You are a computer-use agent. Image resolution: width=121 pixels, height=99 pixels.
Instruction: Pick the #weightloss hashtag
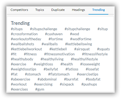pyautogui.click(x=43, y=64)
